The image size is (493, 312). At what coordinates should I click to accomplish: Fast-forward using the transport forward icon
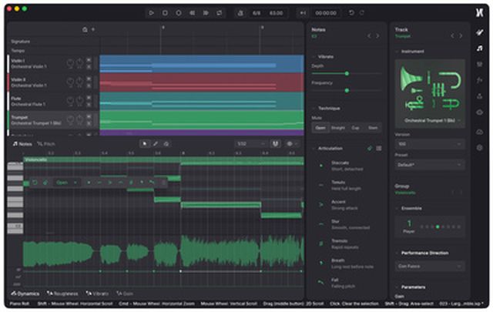(x=206, y=13)
